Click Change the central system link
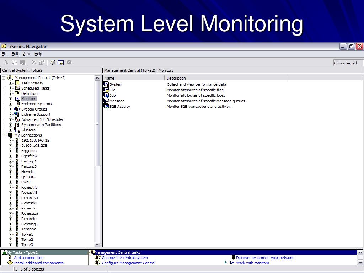Image resolution: width=364 pixels, height=273 pixels. click(x=125, y=258)
